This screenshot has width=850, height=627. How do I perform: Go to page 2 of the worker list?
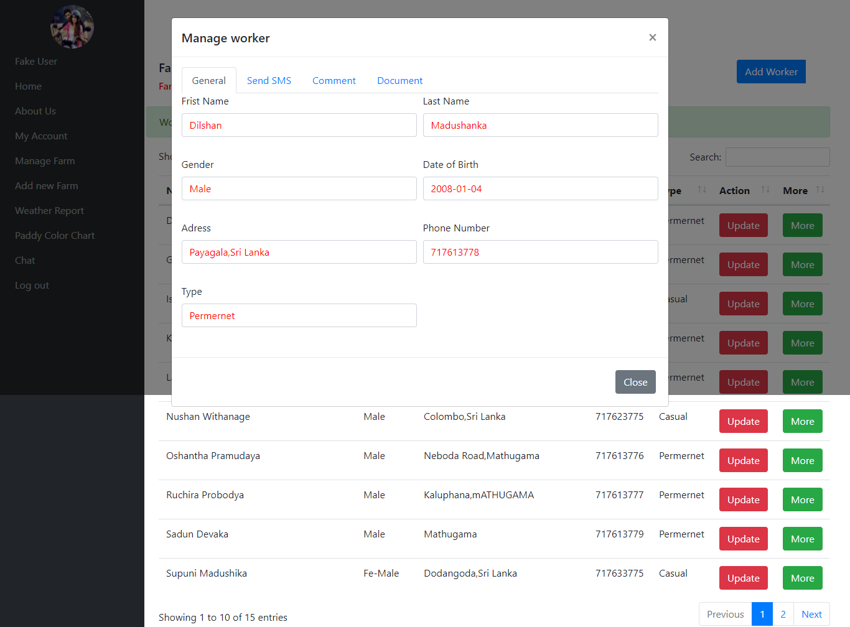[783, 614]
